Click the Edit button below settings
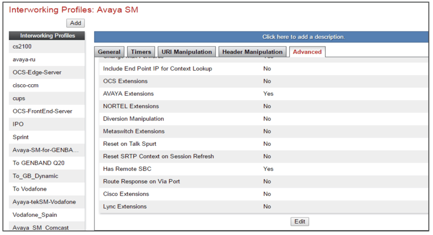This screenshot has height=235, width=433. (300, 222)
